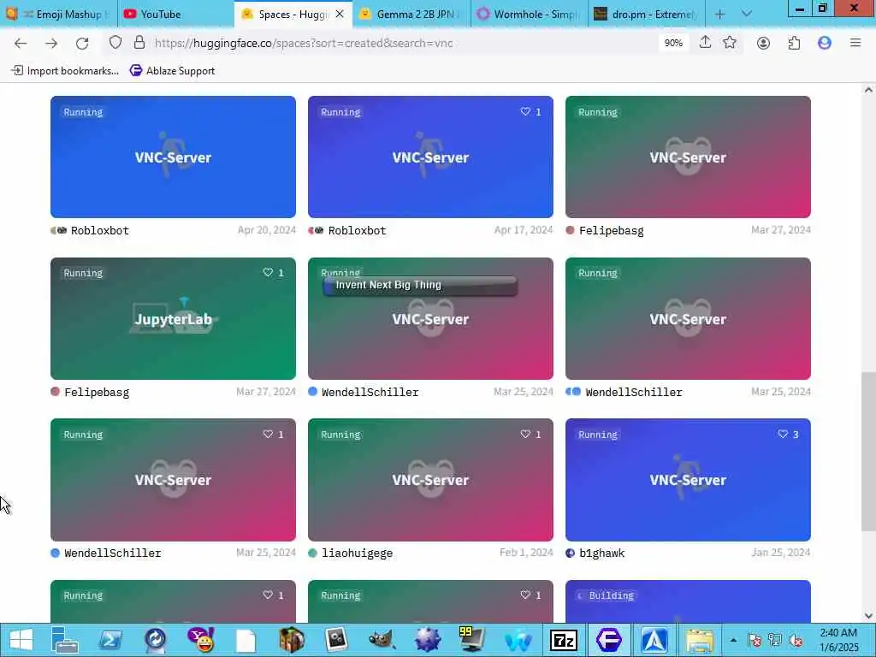Click the Robloxbot author dated Apr 20, 2024

[x=99, y=230]
